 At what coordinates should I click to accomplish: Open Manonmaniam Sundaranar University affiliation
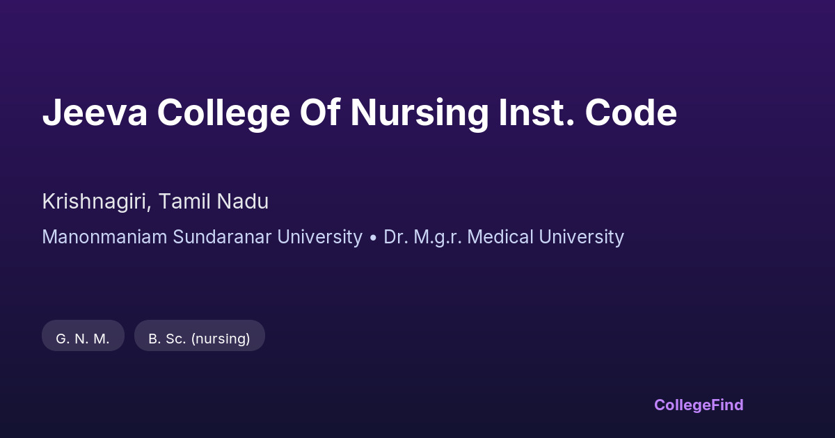(x=202, y=237)
